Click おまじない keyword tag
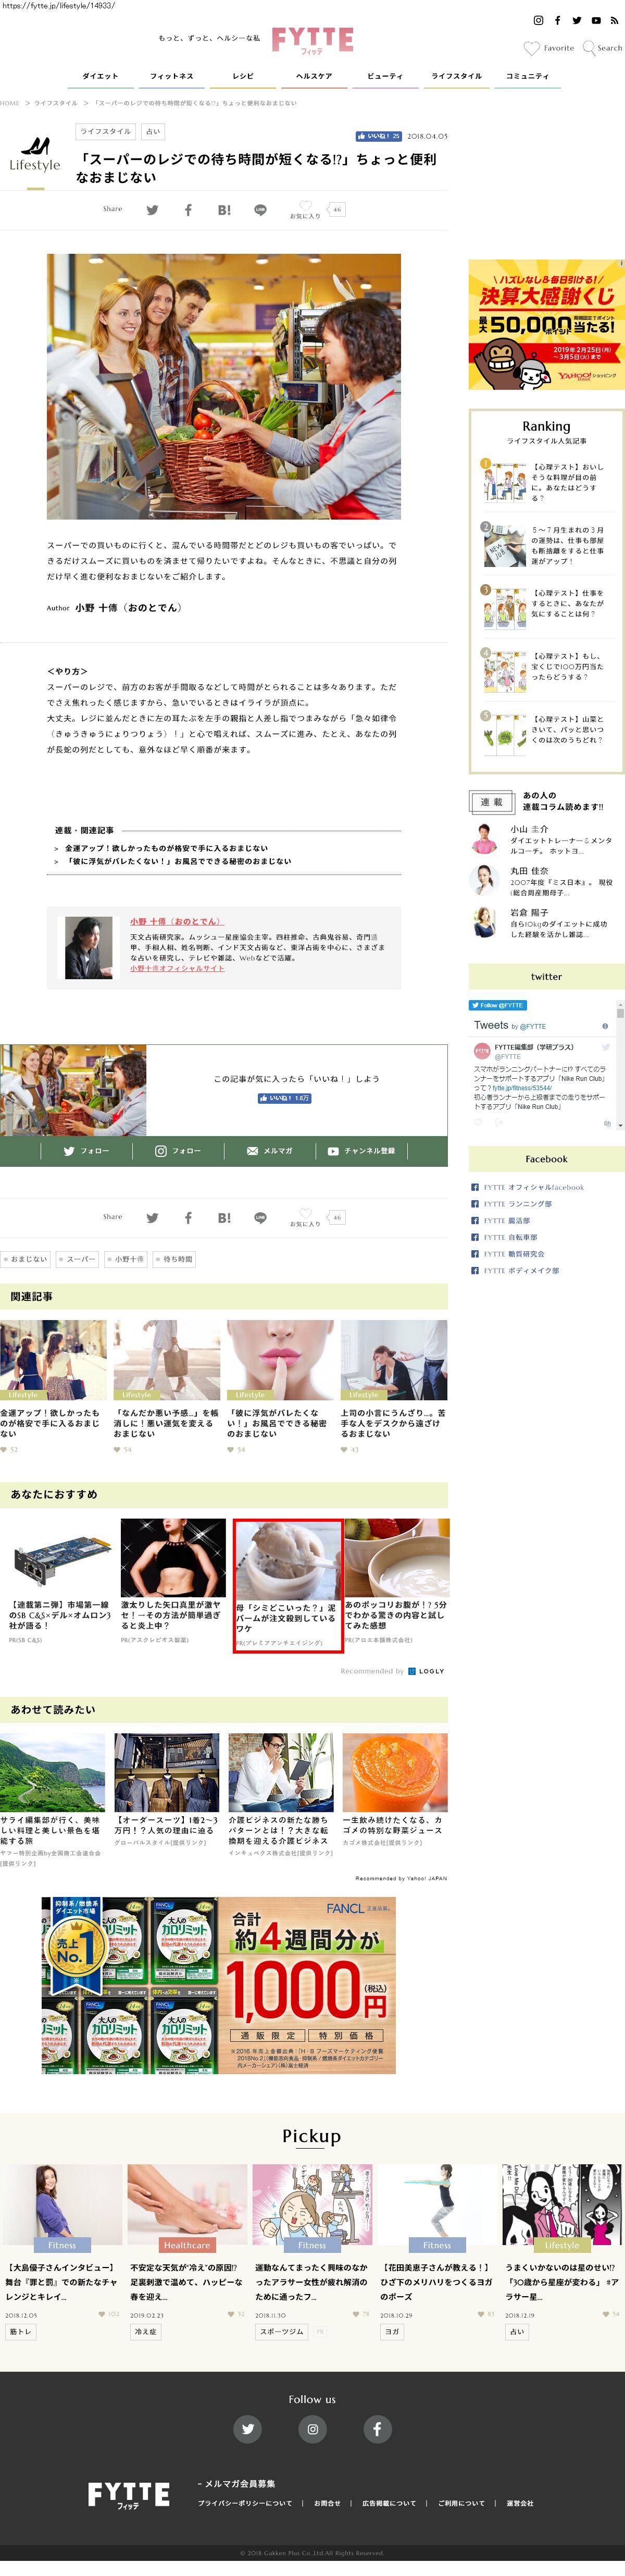625x2576 pixels. (26, 1259)
